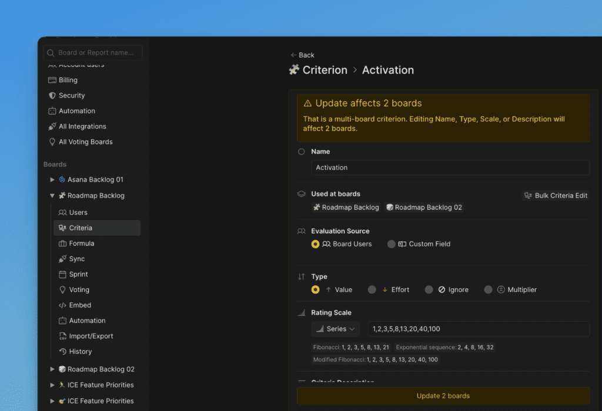Open the Series rating scale dropdown

(x=336, y=329)
